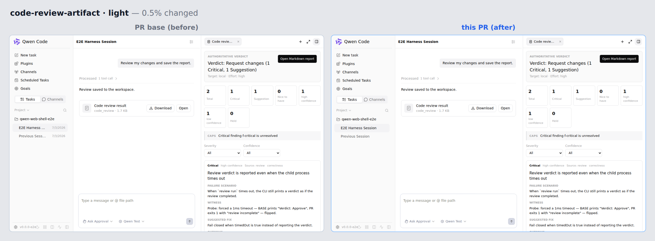The image size is (655, 241).
Task: Open Ask Approval dropdown in after panel
Action: (x=420, y=221)
